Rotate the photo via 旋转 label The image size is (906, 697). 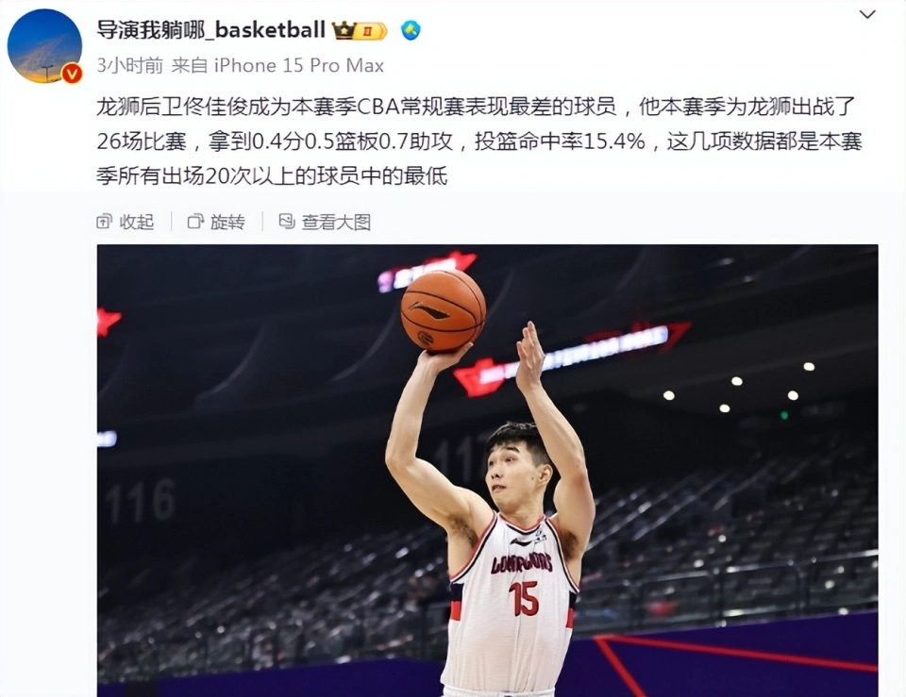[x=227, y=222]
